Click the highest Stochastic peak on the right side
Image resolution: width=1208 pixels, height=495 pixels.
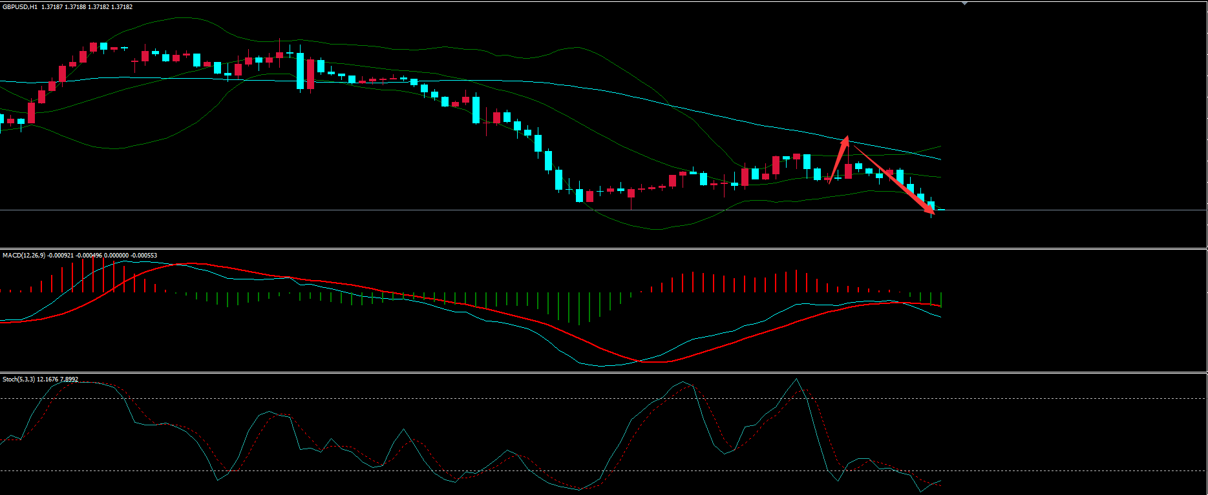796,379
